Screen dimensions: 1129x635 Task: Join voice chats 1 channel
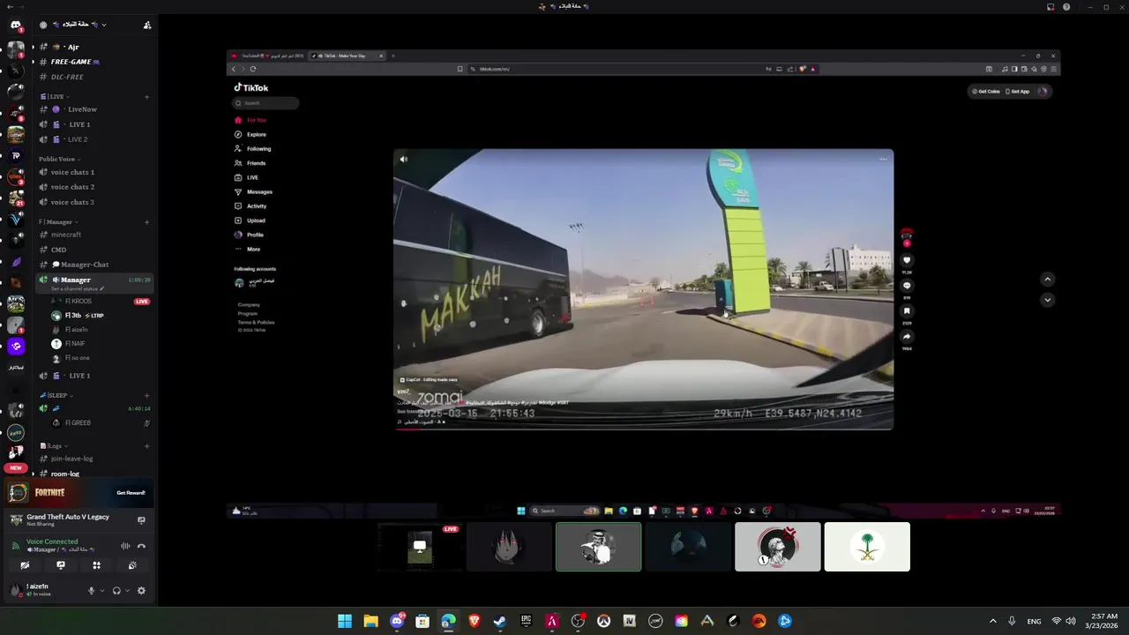coord(93,172)
